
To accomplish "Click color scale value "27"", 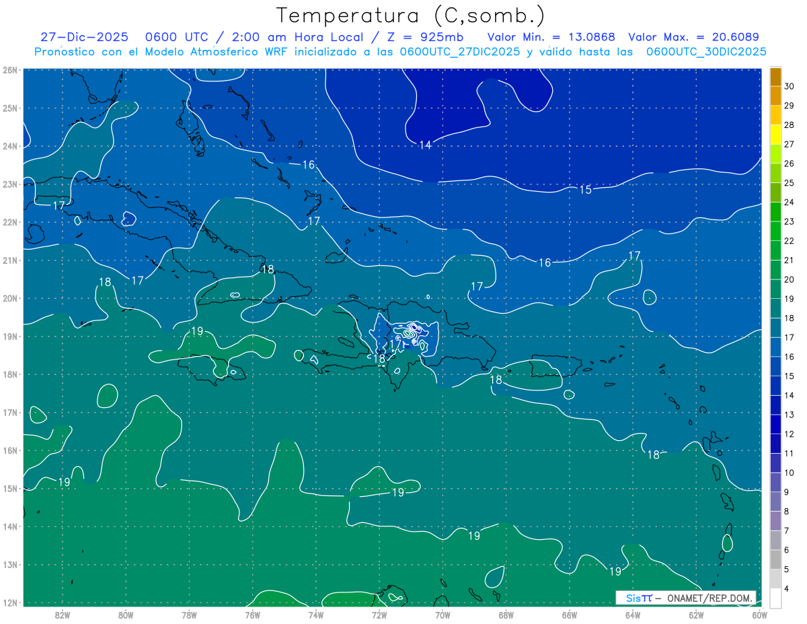I will (789, 144).
